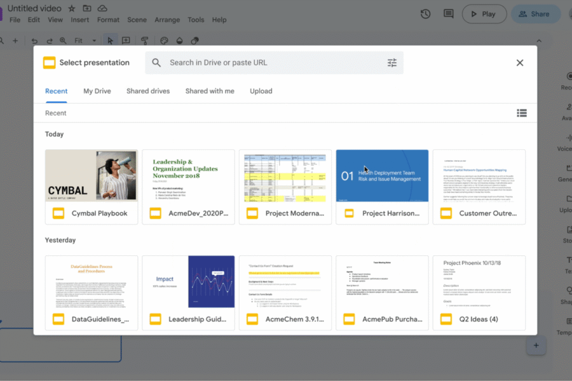Viewport: 572px width, 381px height.
Task: Click the Play button
Action: [x=484, y=13]
